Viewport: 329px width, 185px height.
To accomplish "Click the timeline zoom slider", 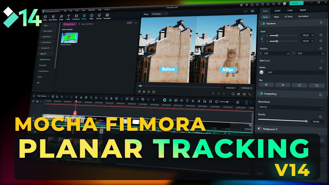I will pyautogui.click(x=227, y=102).
